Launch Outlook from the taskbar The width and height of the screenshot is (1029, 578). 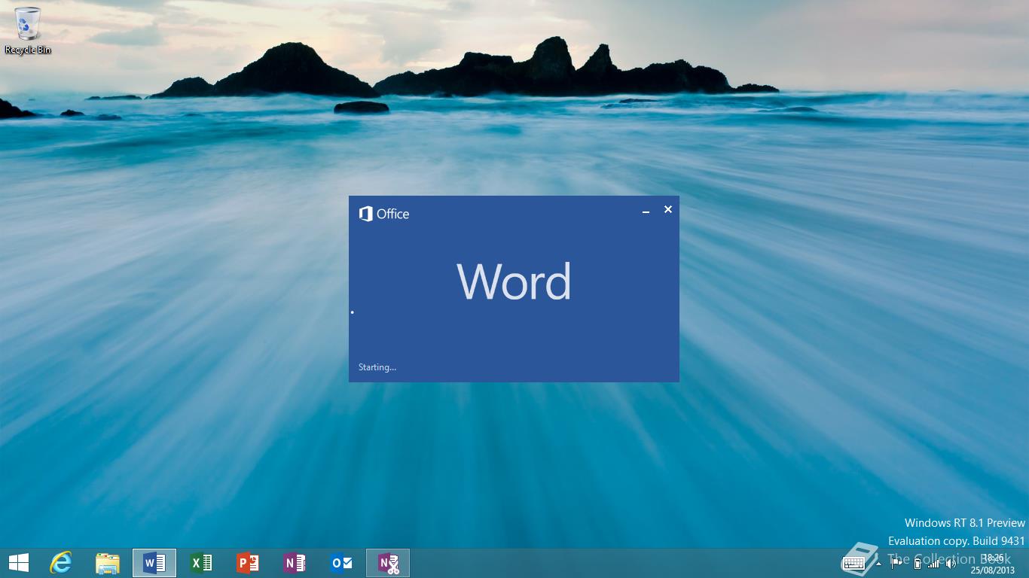341,563
